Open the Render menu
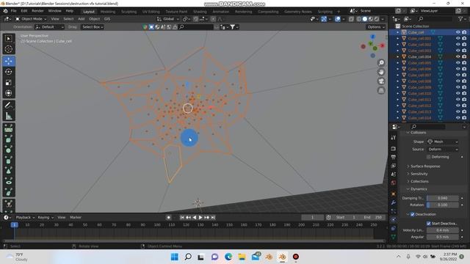This screenshot has width=470, height=264. 37,11
